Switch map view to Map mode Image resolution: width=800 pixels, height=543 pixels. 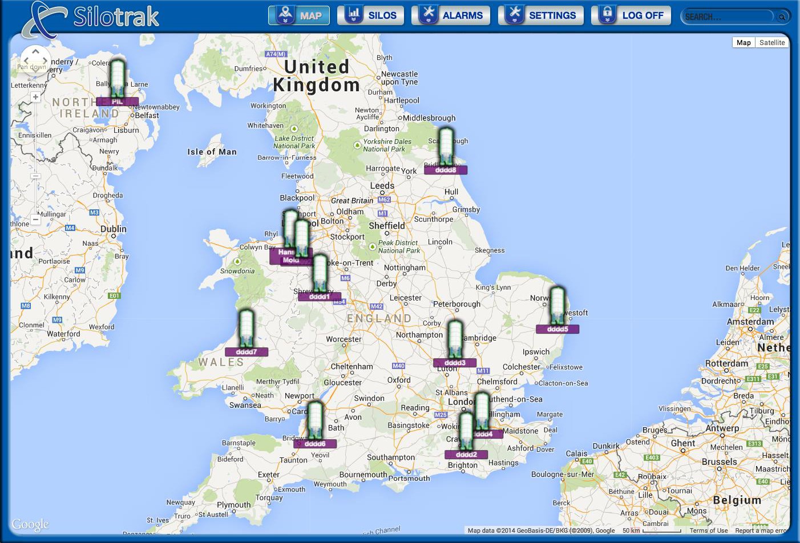[x=744, y=43]
